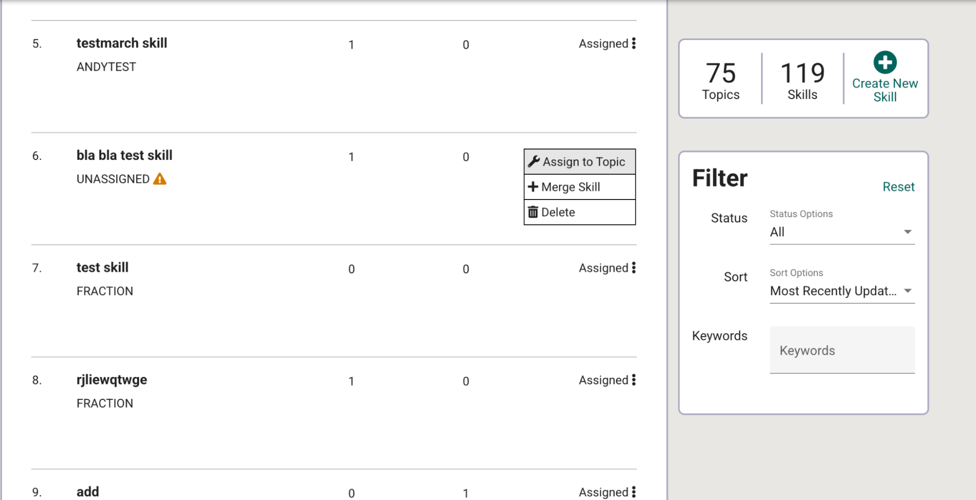
Task: Open options menu for testmarch skill
Action: coord(634,43)
